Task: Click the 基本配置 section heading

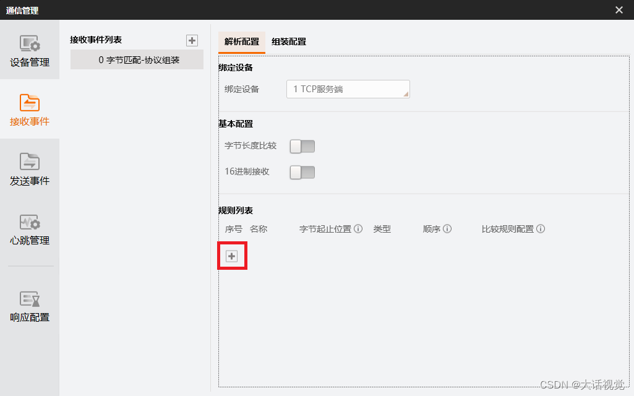Action: click(236, 124)
